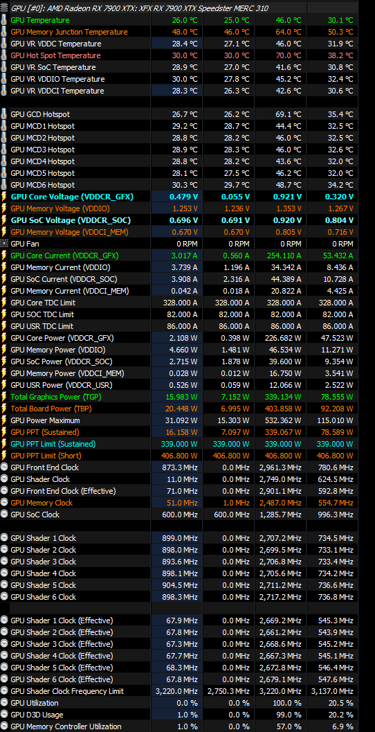Select the AMD Radeon RX 7900 XTX header row
The width and height of the screenshot is (375, 732).
click(179, 8)
